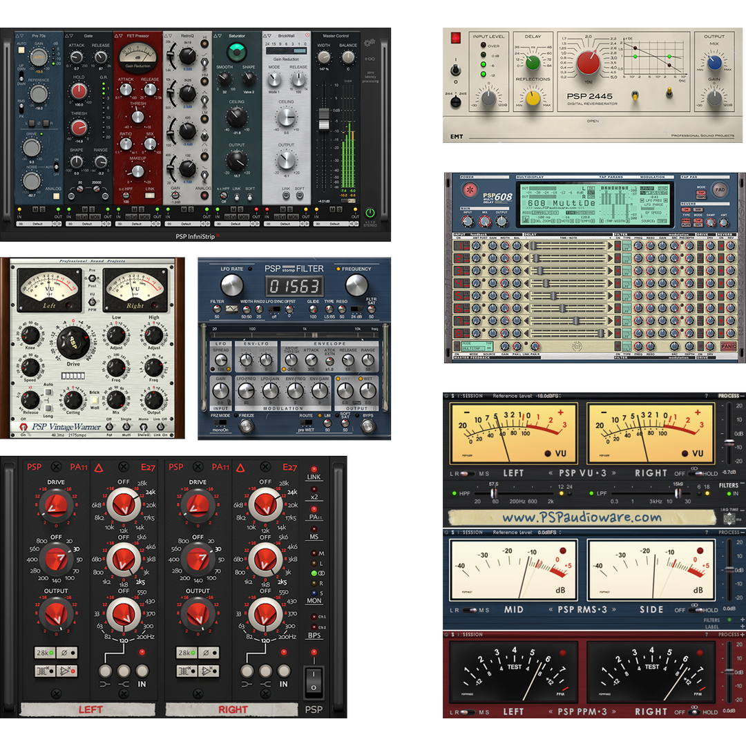
Task: Click the Master Control volume fader
Action: (323, 118)
